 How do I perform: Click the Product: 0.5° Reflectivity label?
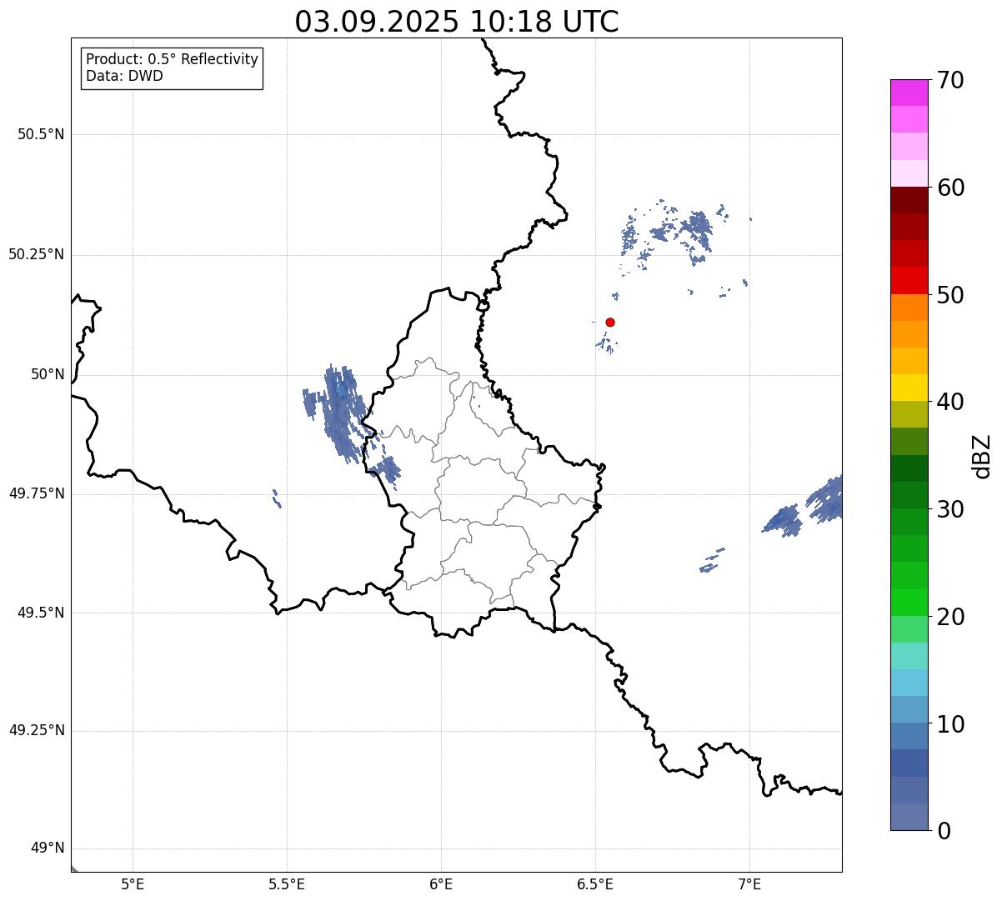172,60
